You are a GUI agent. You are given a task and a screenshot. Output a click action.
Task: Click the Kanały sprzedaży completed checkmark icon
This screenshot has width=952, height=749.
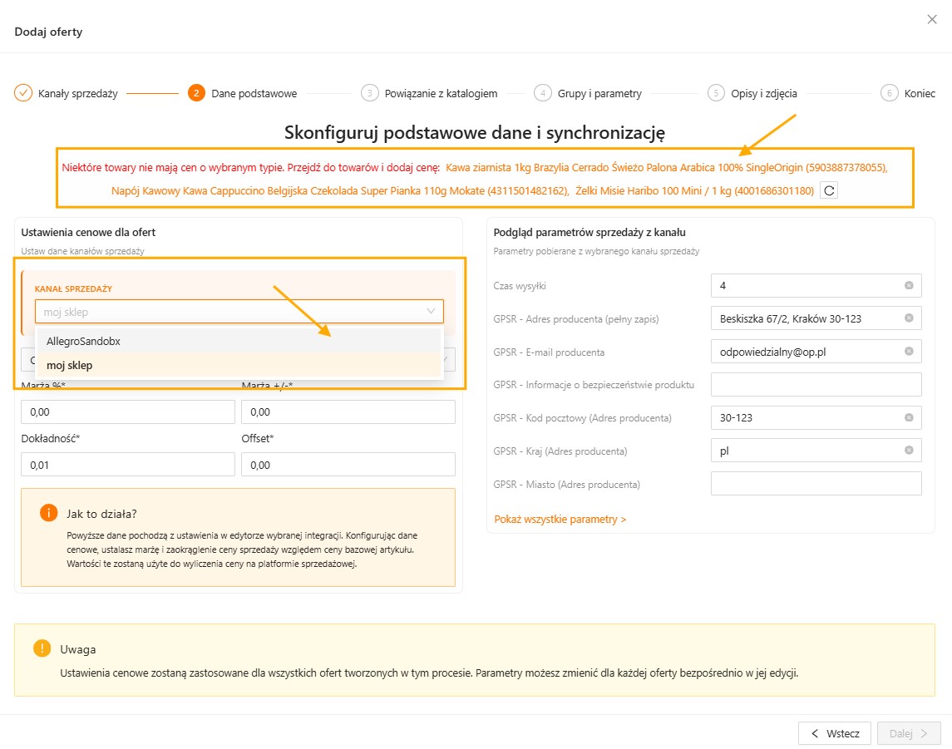tap(23, 93)
